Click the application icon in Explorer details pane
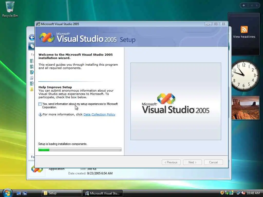The height and width of the screenshot is (197, 263). [37, 170]
